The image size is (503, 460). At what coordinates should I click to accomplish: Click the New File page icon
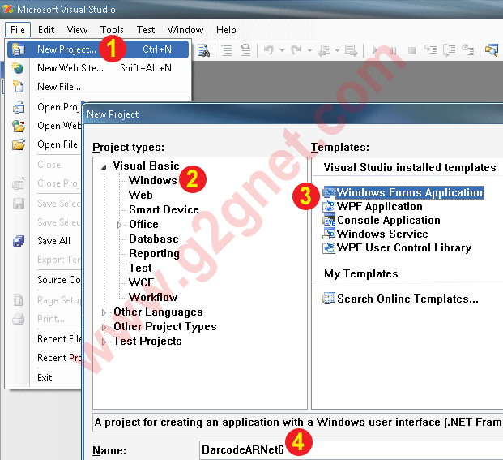19,87
